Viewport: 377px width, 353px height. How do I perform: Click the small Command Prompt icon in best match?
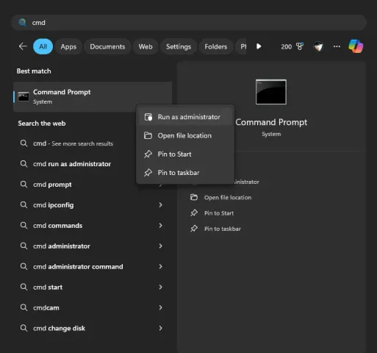point(24,96)
